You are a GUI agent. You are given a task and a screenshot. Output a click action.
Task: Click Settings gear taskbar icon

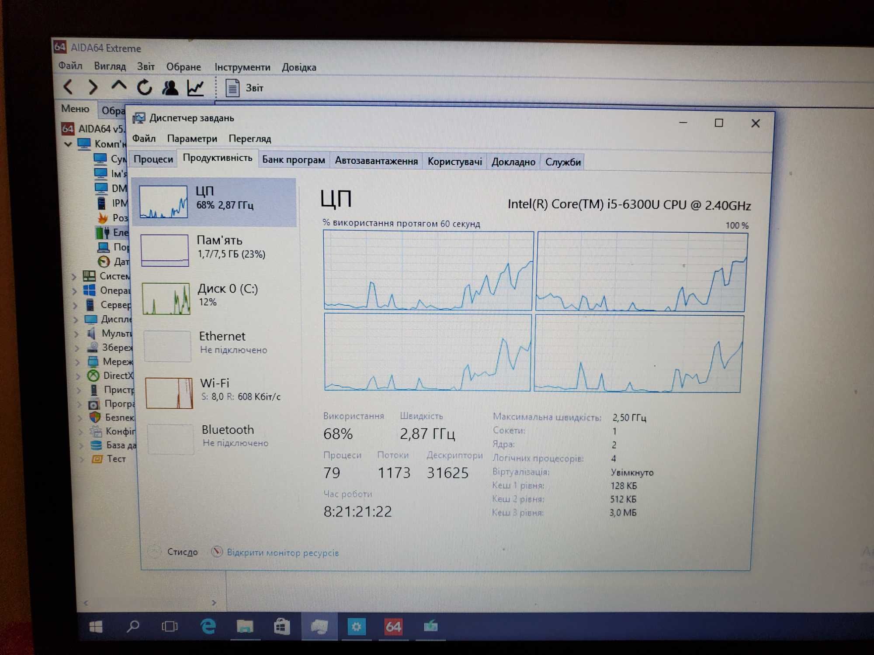(356, 627)
